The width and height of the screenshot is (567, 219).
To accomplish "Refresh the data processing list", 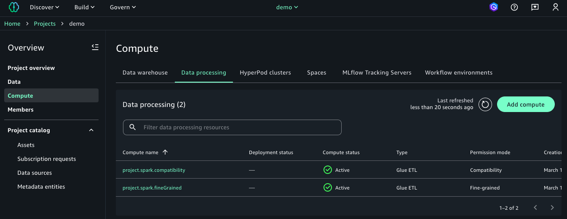I will pos(485,104).
